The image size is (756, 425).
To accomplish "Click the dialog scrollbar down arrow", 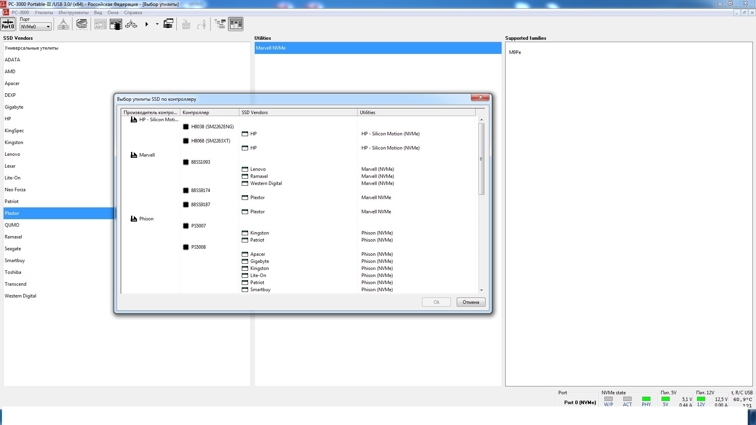I will tap(481, 290).
